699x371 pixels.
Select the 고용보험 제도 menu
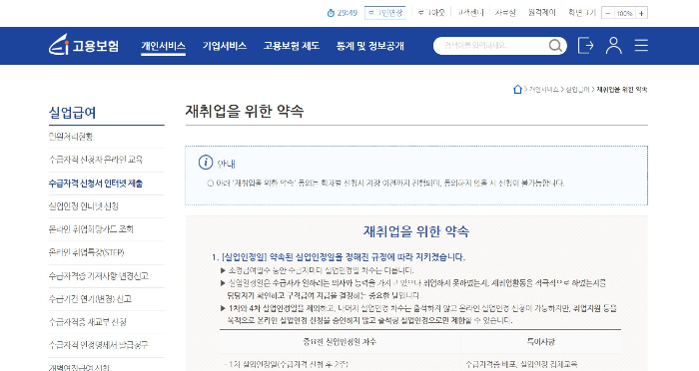(x=292, y=46)
